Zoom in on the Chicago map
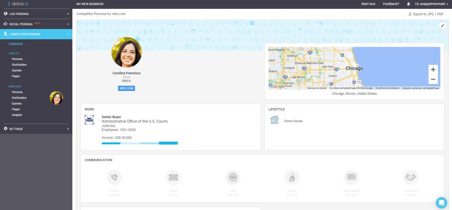The width and height of the screenshot is (452, 210). click(433, 70)
